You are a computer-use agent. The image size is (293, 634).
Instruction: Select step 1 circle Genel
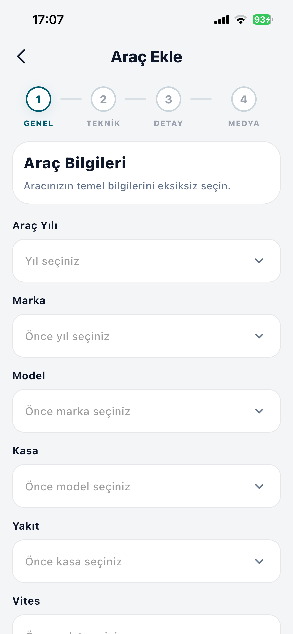pos(39,99)
